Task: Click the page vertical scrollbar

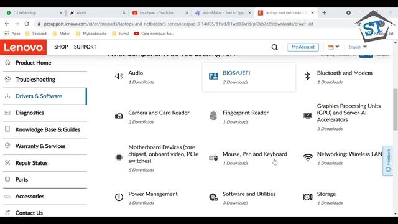Action: (396, 110)
